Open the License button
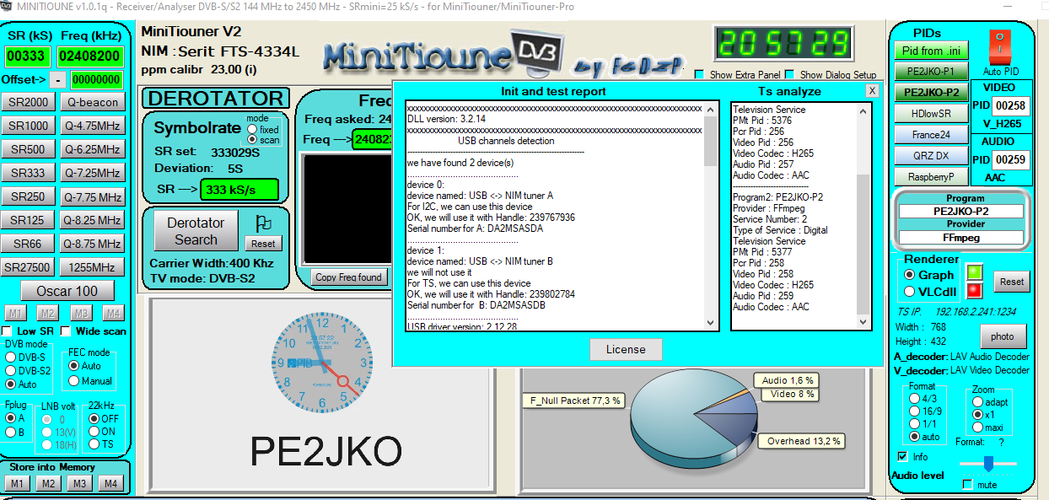This screenshot has height=500, width=1049. click(626, 349)
